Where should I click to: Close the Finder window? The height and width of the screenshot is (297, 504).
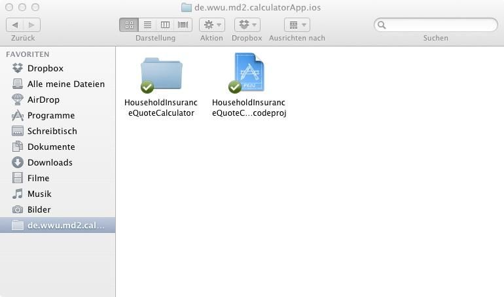pyautogui.click(x=9, y=7)
